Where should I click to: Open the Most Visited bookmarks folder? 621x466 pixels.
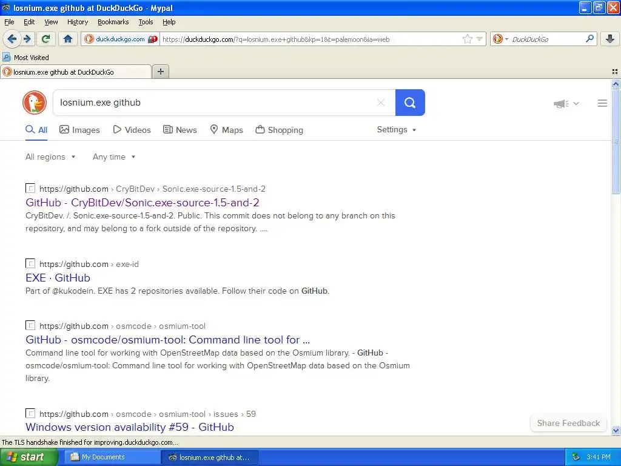point(25,58)
